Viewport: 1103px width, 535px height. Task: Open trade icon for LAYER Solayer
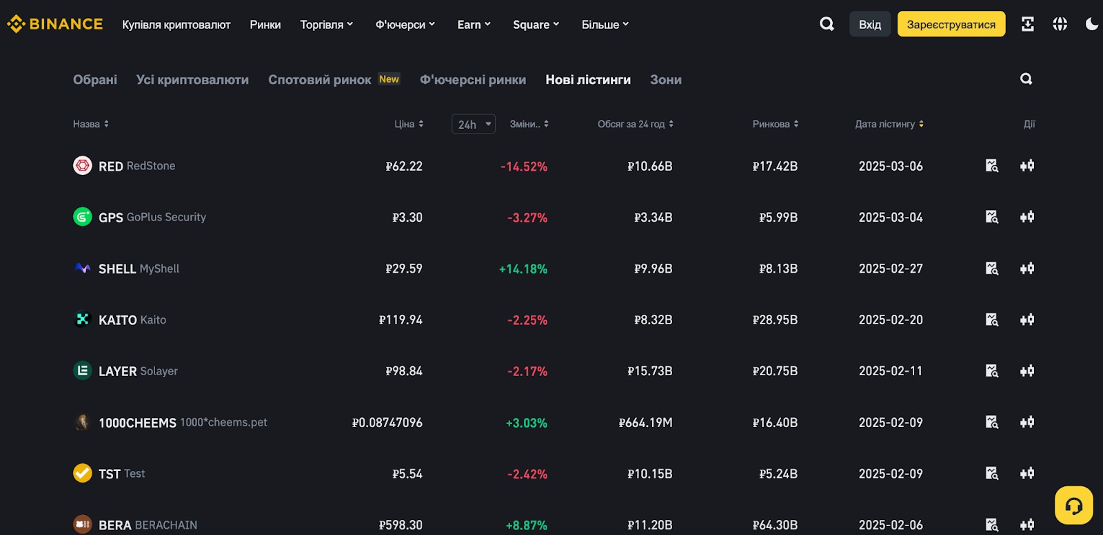pos(1027,371)
